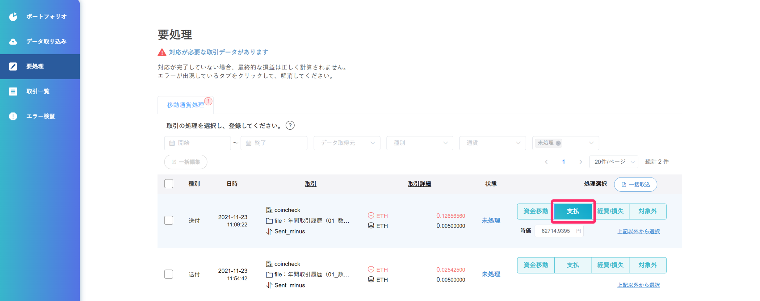Navigate to ポートフォリオ menu item
This screenshot has height=301, width=760.
pos(40,17)
